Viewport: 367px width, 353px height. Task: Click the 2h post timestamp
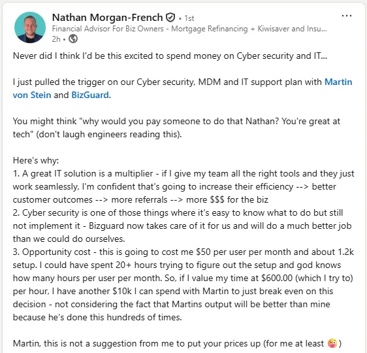(56, 39)
